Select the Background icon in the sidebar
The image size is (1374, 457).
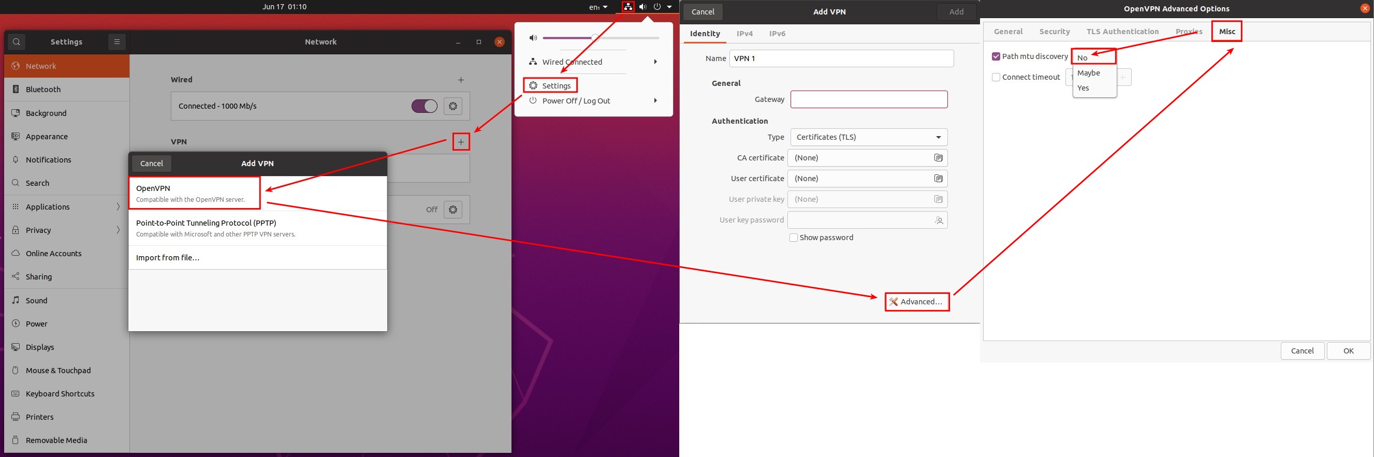point(16,113)
